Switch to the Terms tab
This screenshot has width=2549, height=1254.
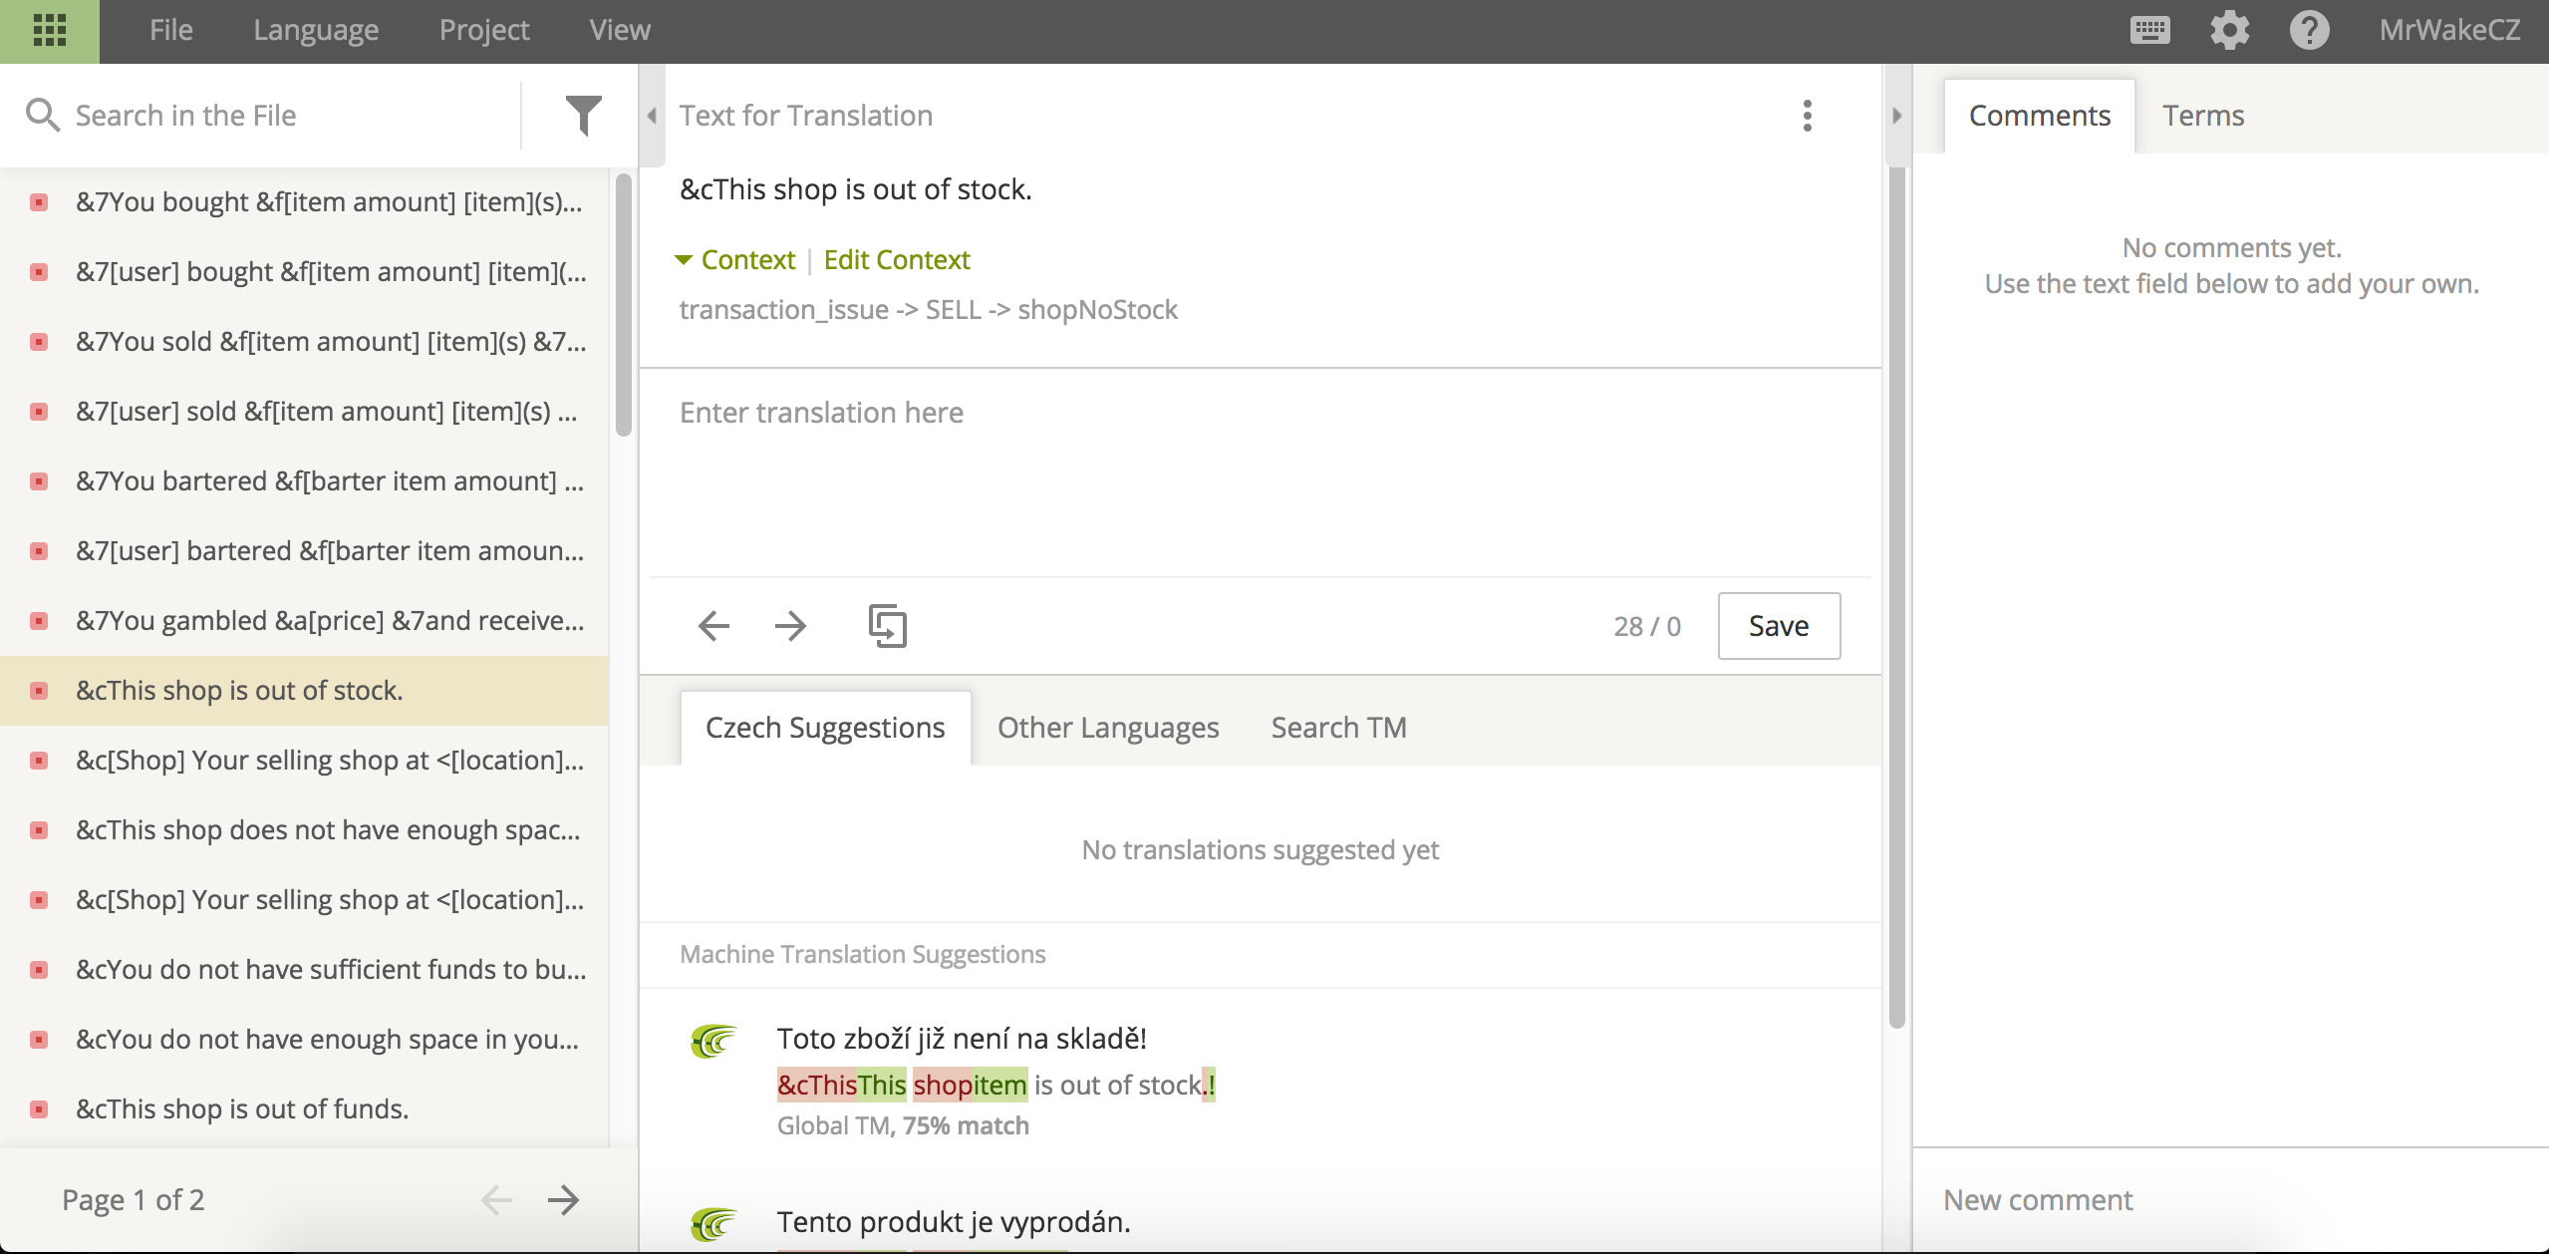coord(2203,116)
